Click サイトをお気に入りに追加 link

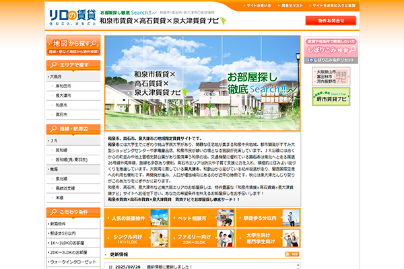[x=333, y=5]
